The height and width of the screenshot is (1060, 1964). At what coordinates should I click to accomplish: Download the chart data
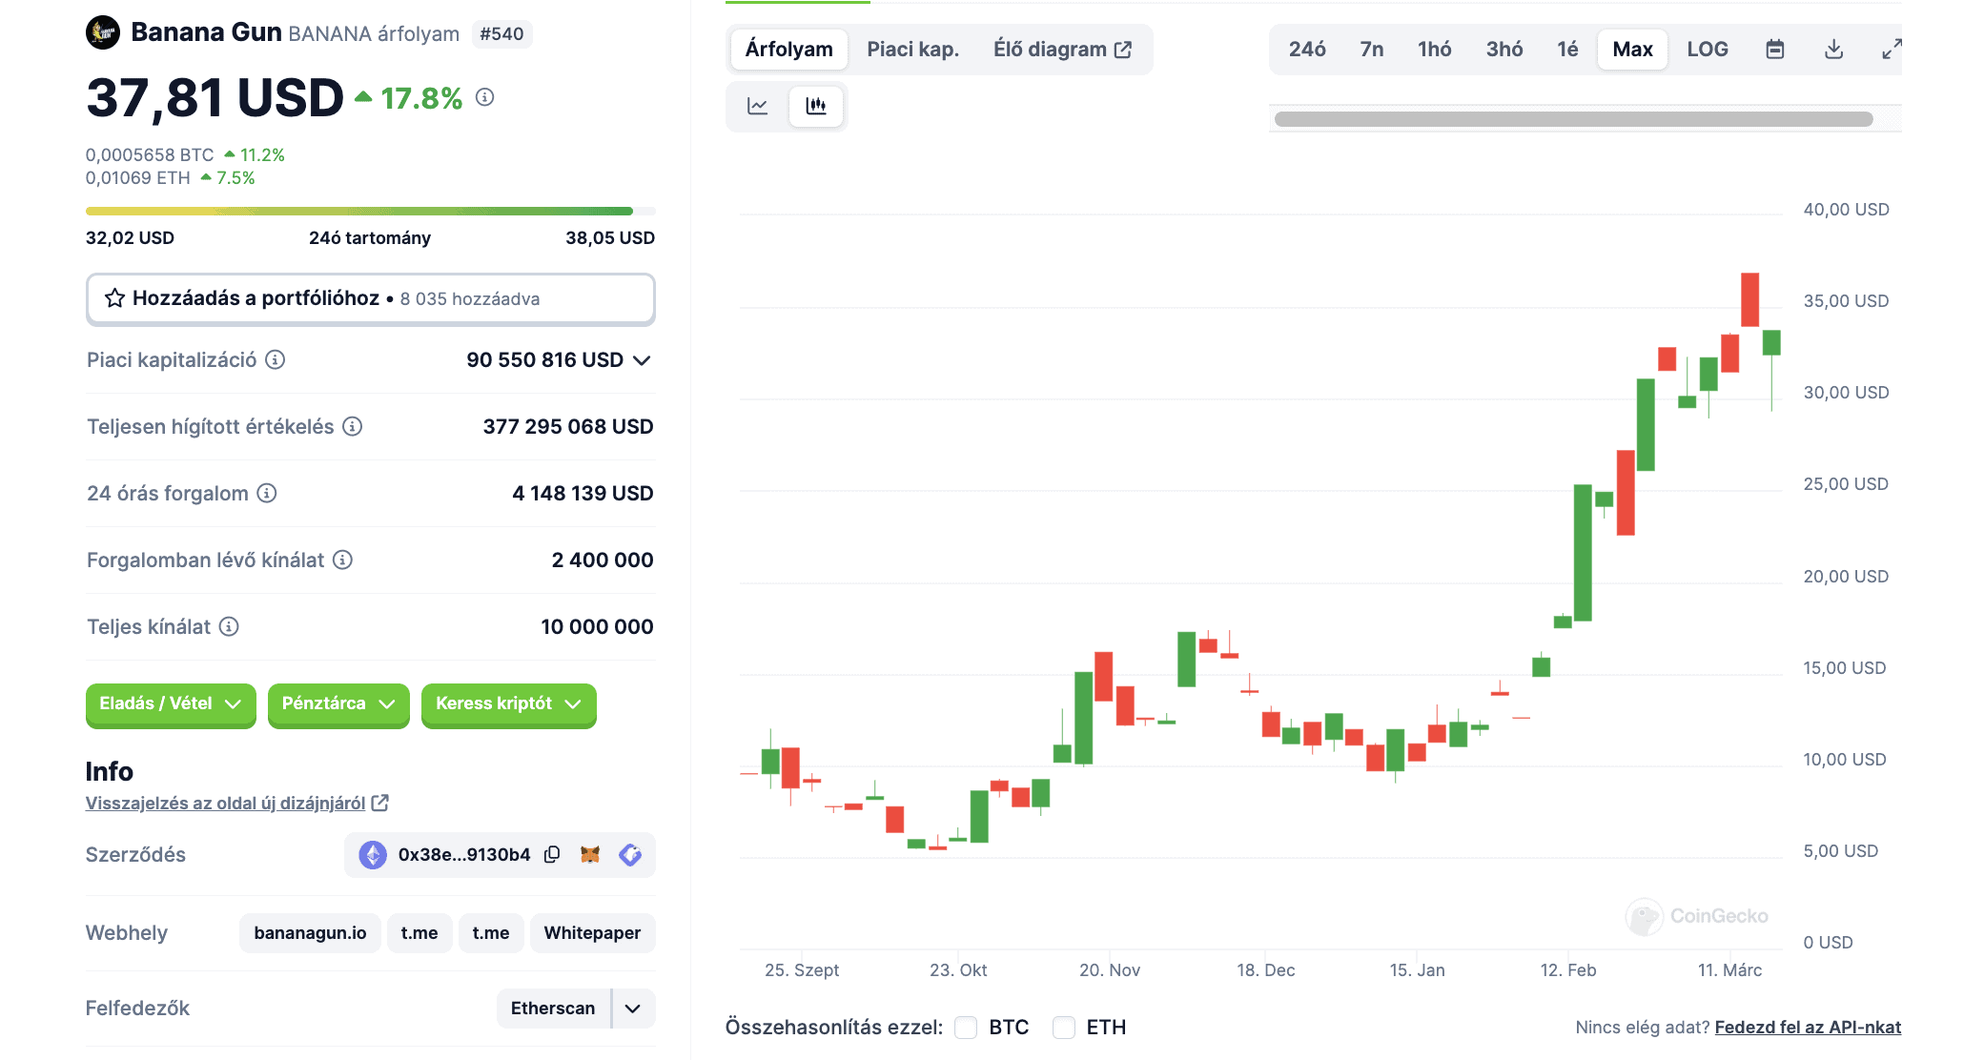pyautogui.click(x=1833, y=50)
